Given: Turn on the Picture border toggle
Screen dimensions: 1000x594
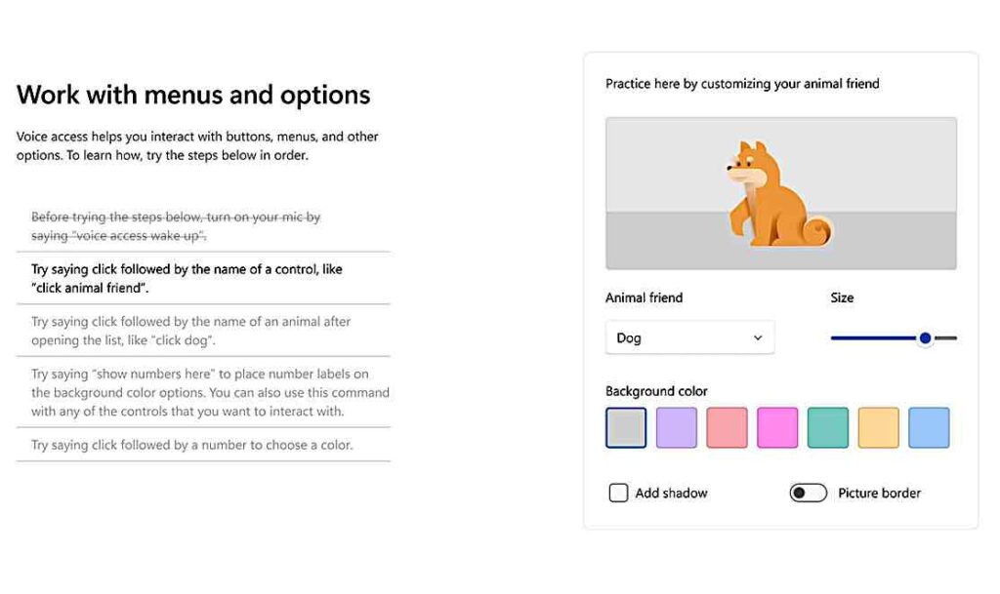Looking at the screenshot, I should tap(808, 493).
